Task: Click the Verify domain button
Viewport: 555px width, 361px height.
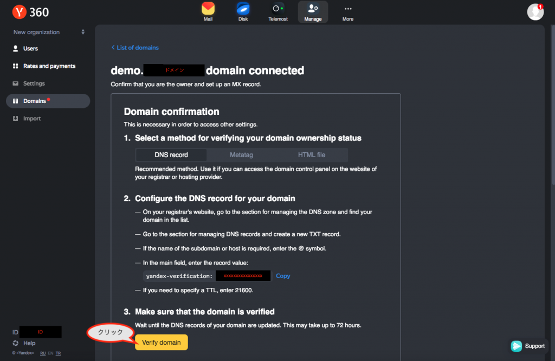Action: [x=162, y=342]
